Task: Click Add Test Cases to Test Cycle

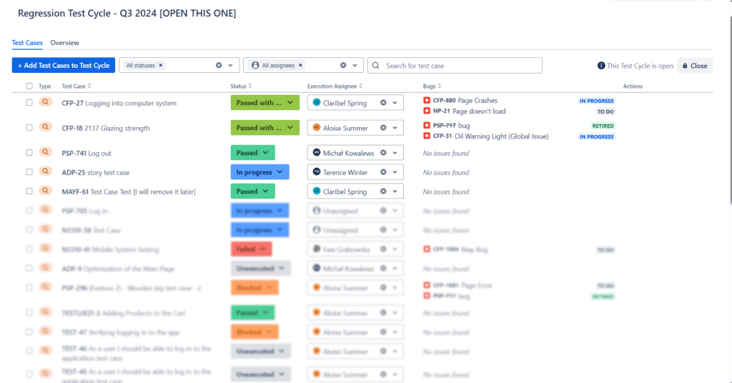Action: (x=64, y=65)
